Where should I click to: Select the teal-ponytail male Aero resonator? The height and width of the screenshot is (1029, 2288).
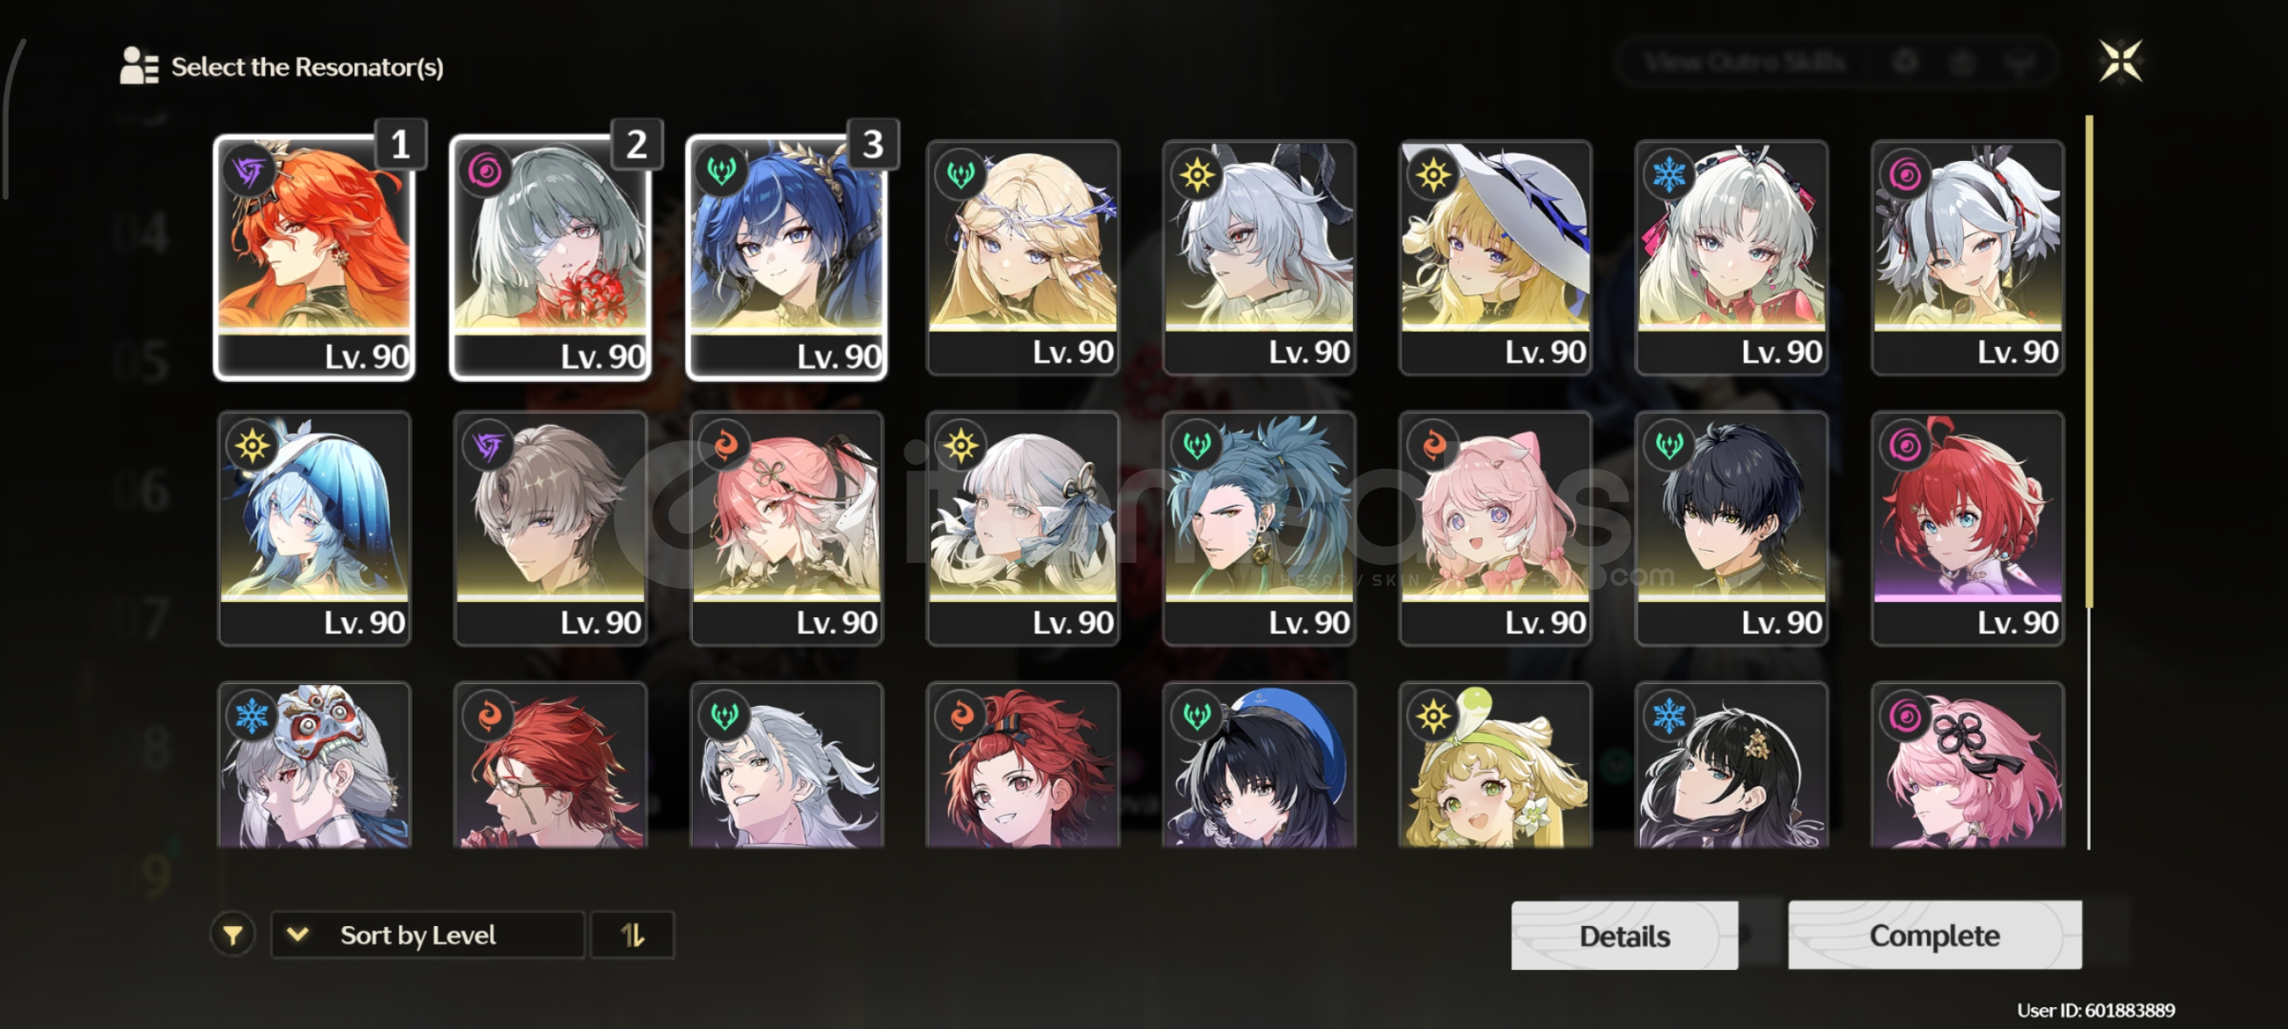coord(1259,528)
